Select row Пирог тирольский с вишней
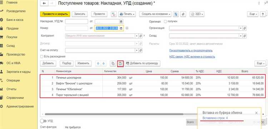 pyautogui.click(x=153, y=95)
